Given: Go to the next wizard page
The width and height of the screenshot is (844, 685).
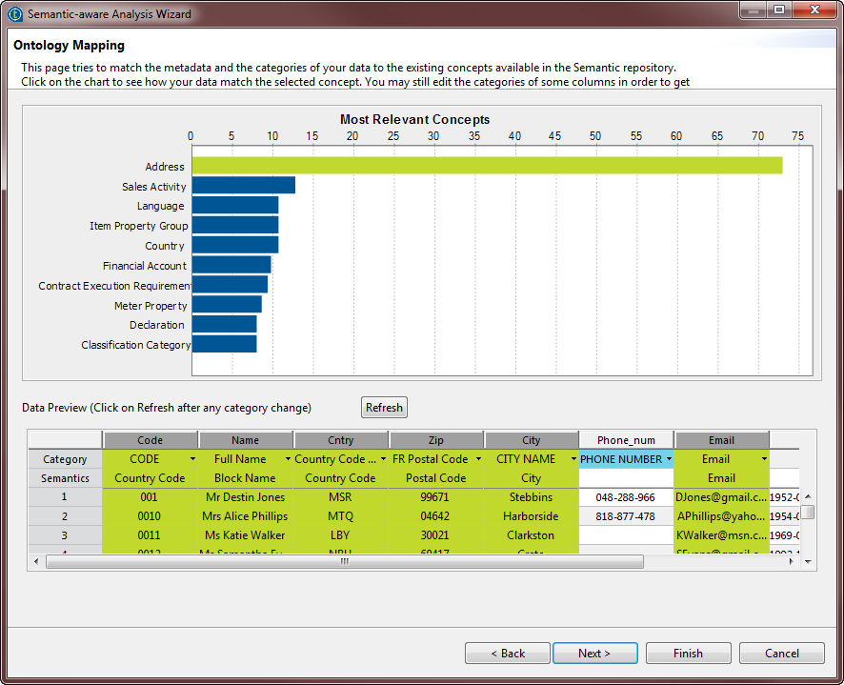Looking at the screenshot, I should [594, 654].
